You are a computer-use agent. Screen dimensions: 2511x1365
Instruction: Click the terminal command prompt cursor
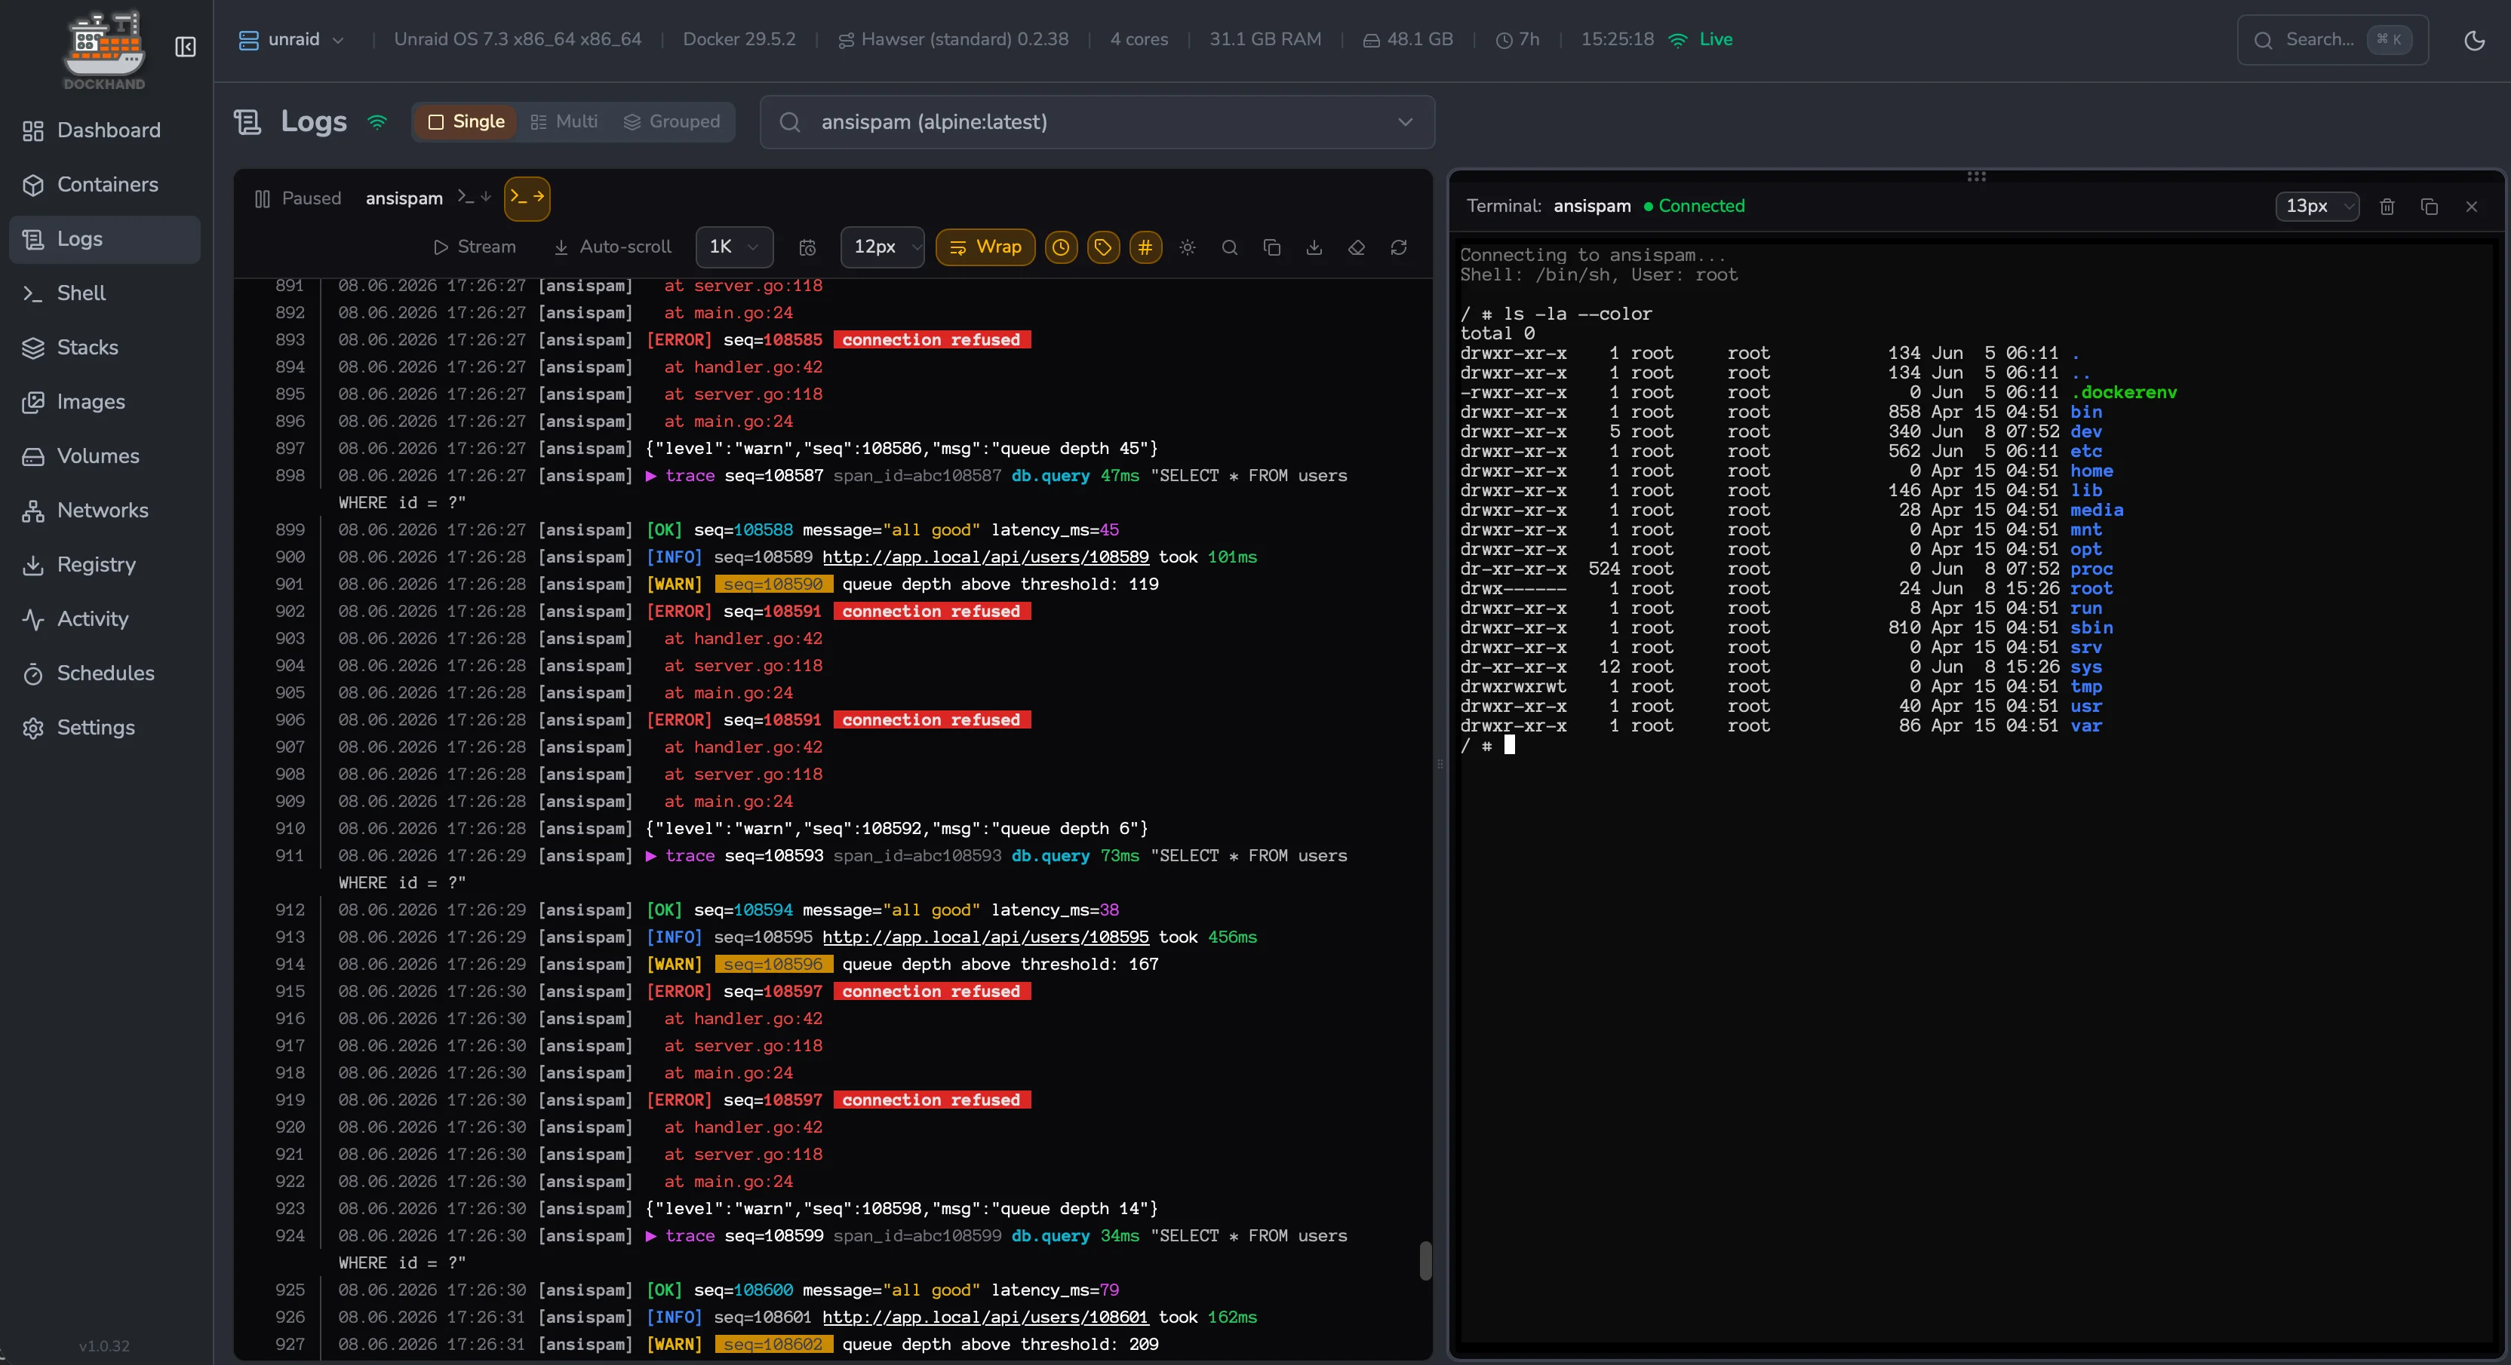point(1509,745)
